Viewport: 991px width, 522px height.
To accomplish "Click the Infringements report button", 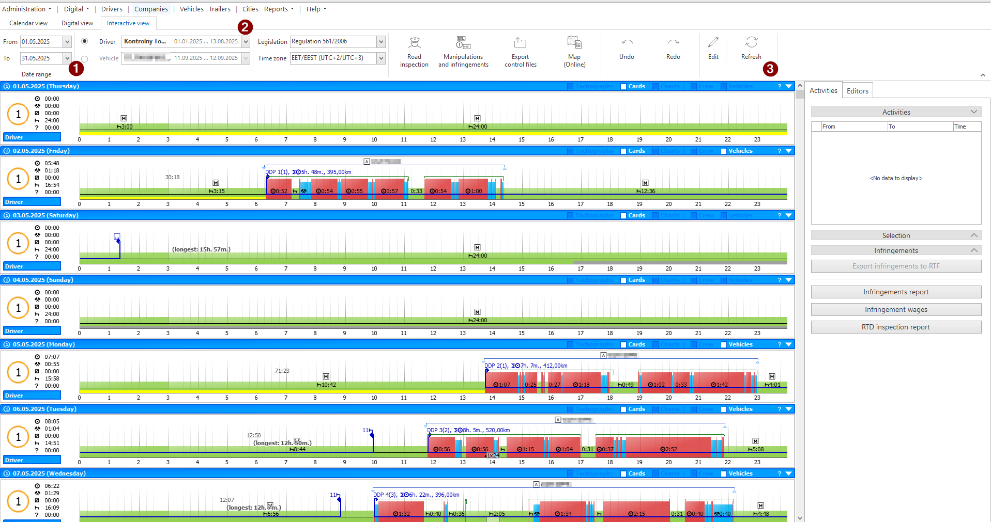I will pos(896,292).
